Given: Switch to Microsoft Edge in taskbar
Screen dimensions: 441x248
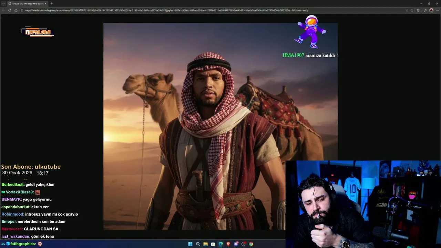Looking at the screenshot, I should point(220,244).
